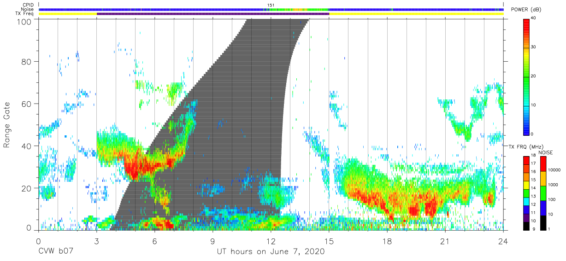Select the 60 tick on Range Gate axis

click(27, 104)
